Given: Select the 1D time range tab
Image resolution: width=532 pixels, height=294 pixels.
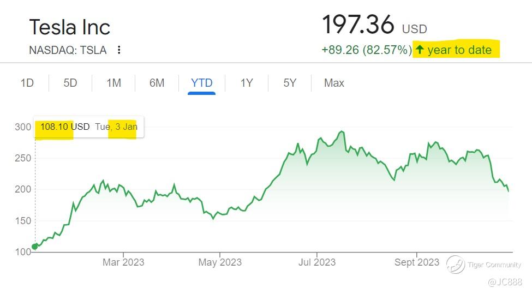Looking at the screenshot, I should coord(27,83).
